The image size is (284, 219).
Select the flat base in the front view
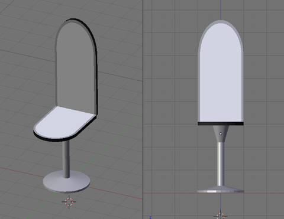tap(221, 189)
